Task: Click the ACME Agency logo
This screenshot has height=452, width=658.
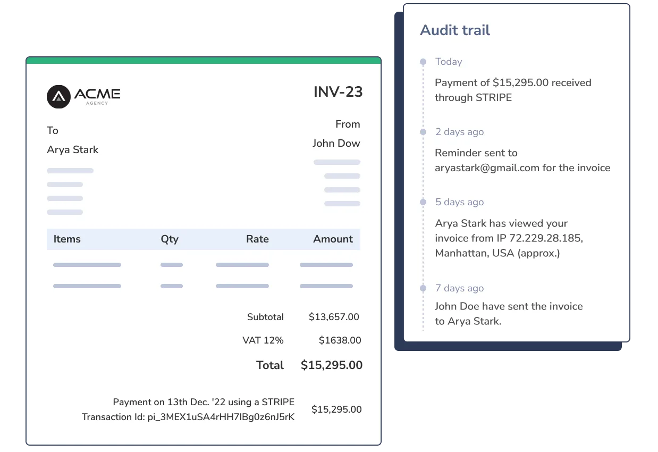Action: tap(83, 96)
